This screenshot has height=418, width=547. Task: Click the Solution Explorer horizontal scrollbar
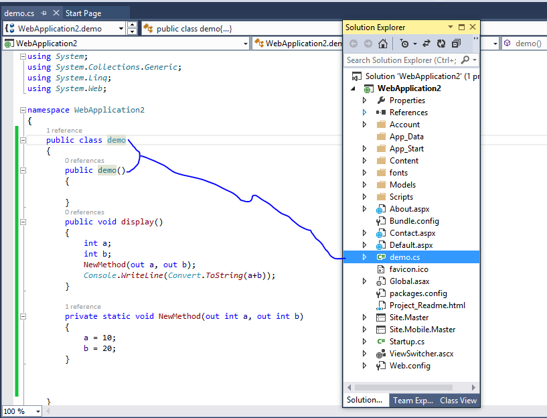[x=403, y=387]
